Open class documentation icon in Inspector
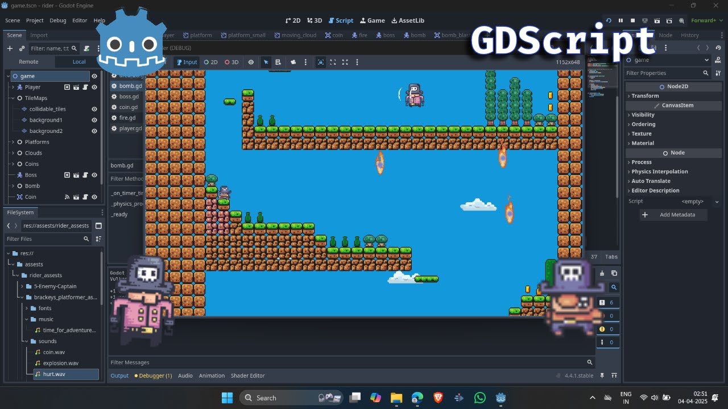728x409 pixels. pos(718,60)
